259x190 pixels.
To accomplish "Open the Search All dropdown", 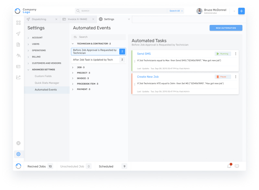I will (x=176, y=11).
